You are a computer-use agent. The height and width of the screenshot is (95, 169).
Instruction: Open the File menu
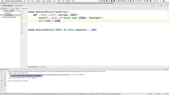(x=25, y=1)
